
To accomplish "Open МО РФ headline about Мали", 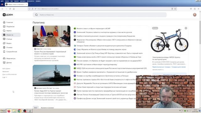I will [x=97, y=64].
